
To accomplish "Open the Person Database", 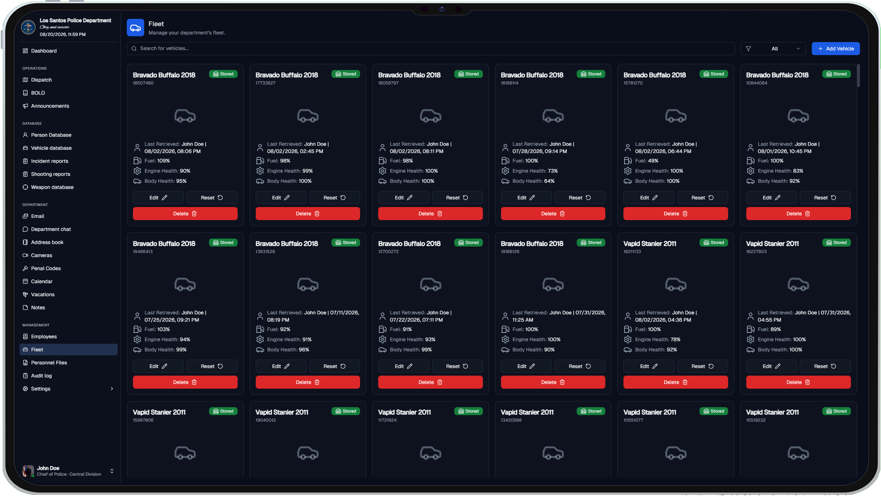I will click(x=68, y=135).
